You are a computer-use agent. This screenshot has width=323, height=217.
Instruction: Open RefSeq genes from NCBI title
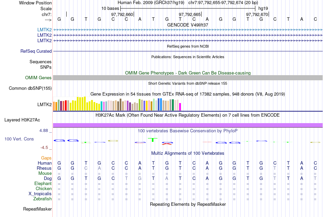pyautogui.click(x=188, y=46)
